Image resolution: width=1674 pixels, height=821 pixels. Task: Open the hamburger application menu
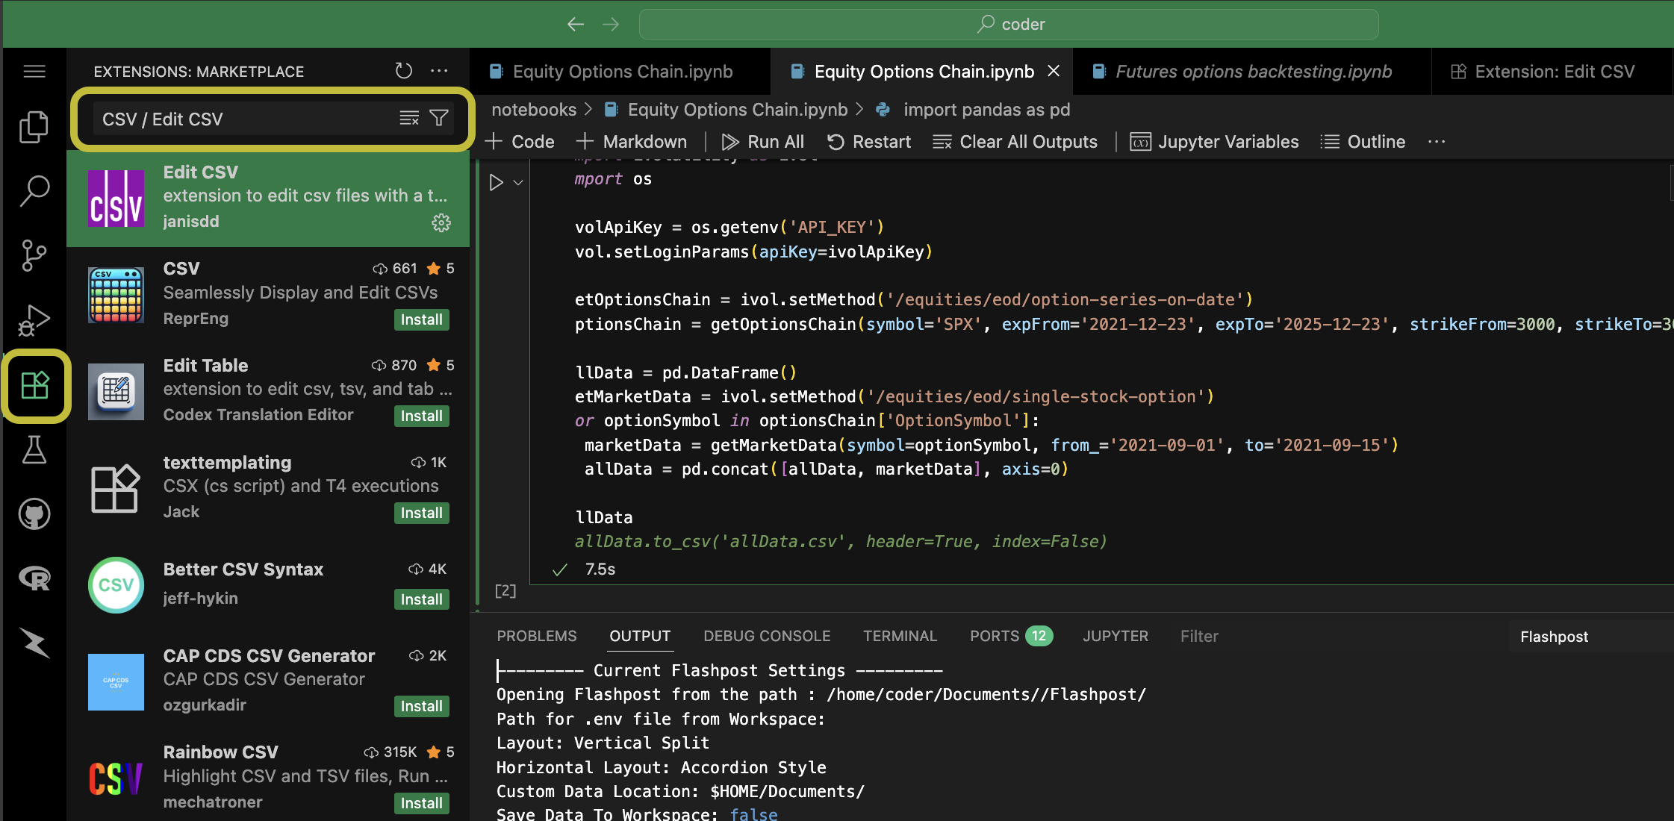tap(34, 71)
